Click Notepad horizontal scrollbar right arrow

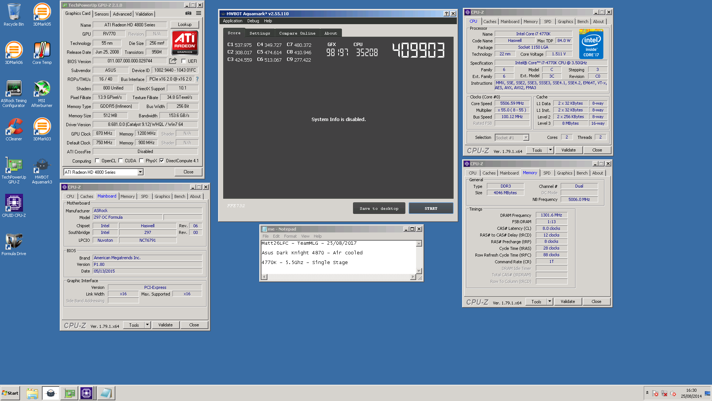click(x=413, y=277)
